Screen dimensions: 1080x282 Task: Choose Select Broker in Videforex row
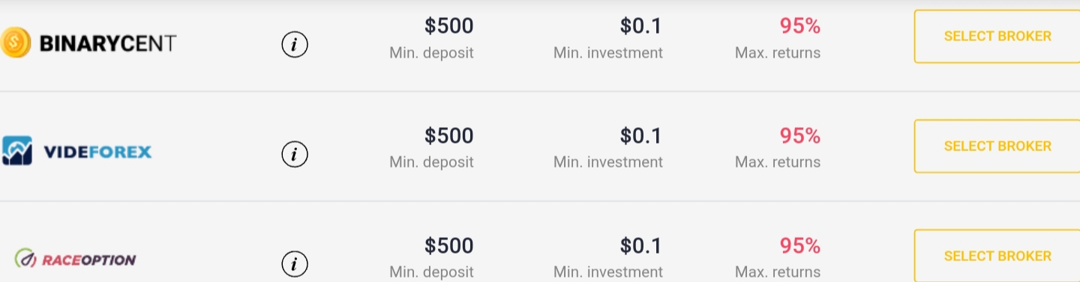[997, 146]
